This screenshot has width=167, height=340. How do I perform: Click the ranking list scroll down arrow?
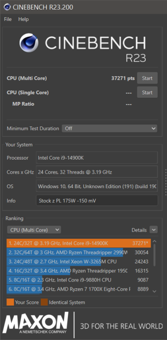pyautogui.click(x=154, y=291)
